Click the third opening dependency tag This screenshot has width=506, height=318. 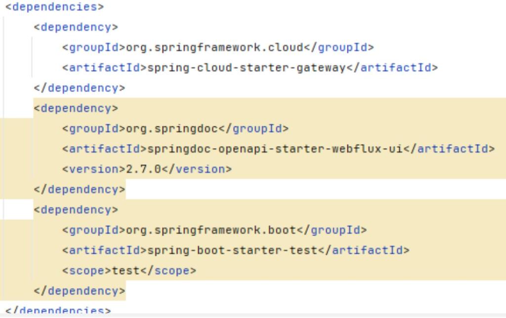[76, 210]
